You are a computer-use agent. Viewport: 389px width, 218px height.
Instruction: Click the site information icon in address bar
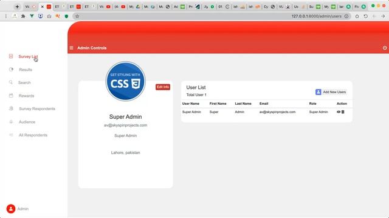[x=346, y=16]
